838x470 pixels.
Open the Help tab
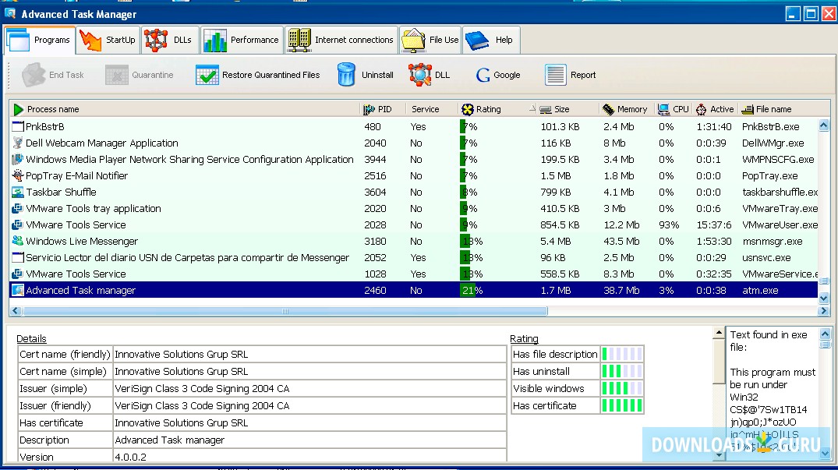tap(490, 40)
